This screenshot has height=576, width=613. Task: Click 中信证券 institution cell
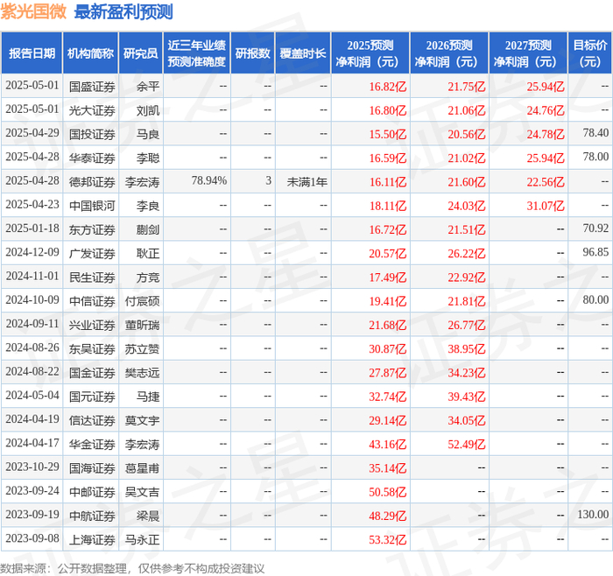[92, 301]
